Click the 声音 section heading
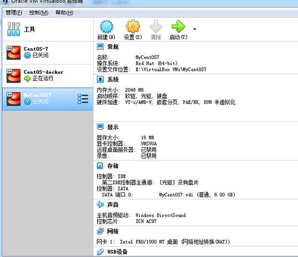 113,205
